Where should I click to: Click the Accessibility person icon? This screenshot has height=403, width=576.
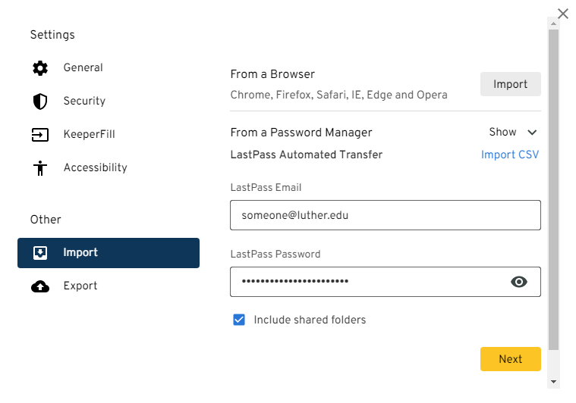(40, 168)
